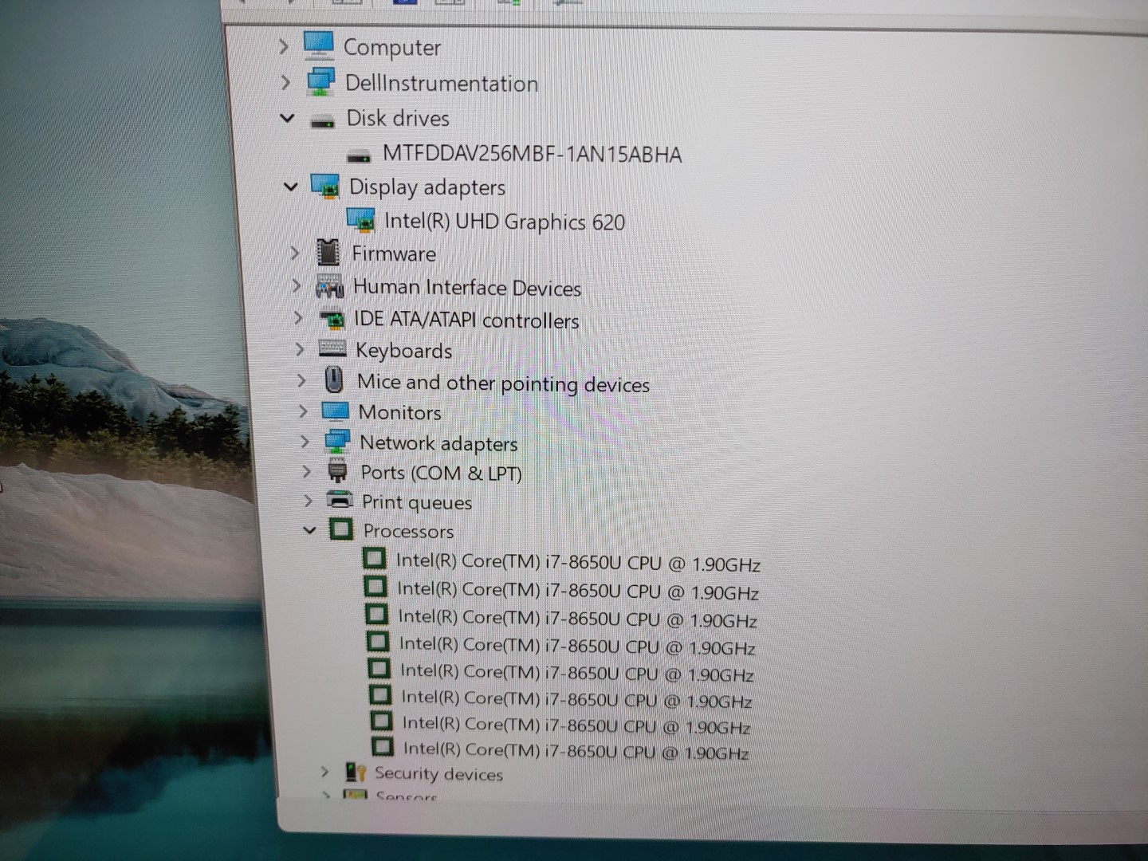Select the Keyboards label
Image resolution: width=1148 pixels, height=861 pixels.
coord(404,351)
